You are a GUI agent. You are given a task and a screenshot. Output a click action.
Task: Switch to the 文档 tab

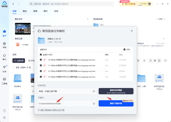pos(56,11)
